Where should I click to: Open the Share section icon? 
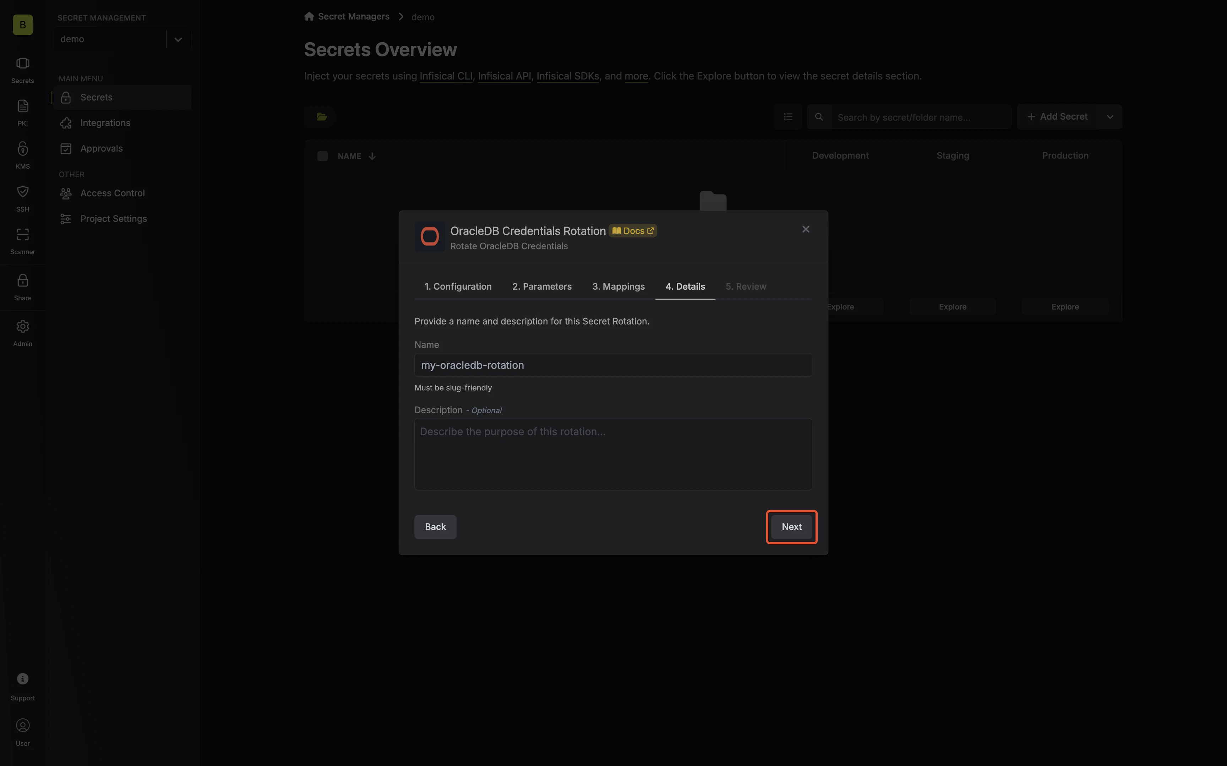pyautogui.click(x=23, y=287)
